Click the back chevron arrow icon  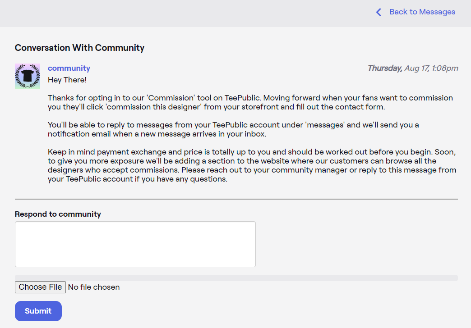tap(379, 12)
